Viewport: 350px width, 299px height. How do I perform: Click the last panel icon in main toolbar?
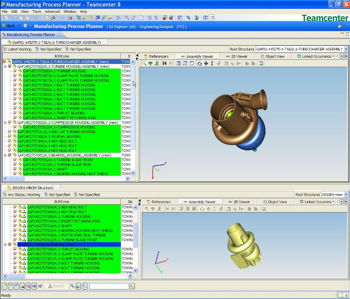tap(212, 18)
